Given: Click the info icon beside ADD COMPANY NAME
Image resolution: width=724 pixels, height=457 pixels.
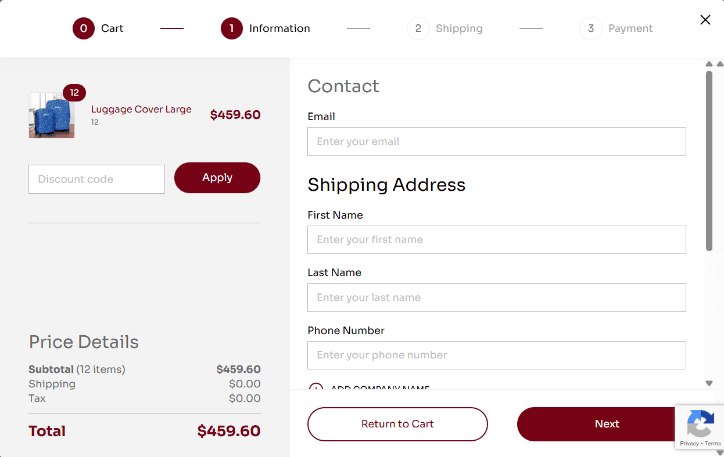Looking at the screenshot, I should click(x=316, y=389).
